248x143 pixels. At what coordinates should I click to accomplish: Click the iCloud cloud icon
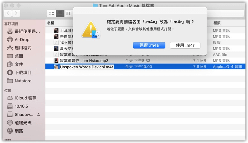click(x=10, y=98)
